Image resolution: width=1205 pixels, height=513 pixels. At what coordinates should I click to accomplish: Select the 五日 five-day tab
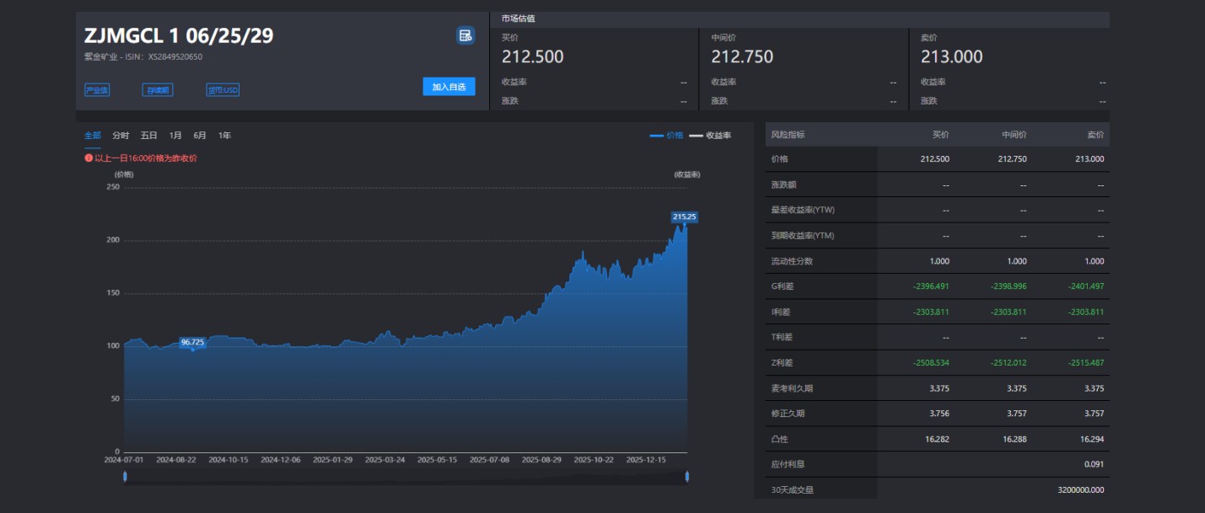(148, 136)
